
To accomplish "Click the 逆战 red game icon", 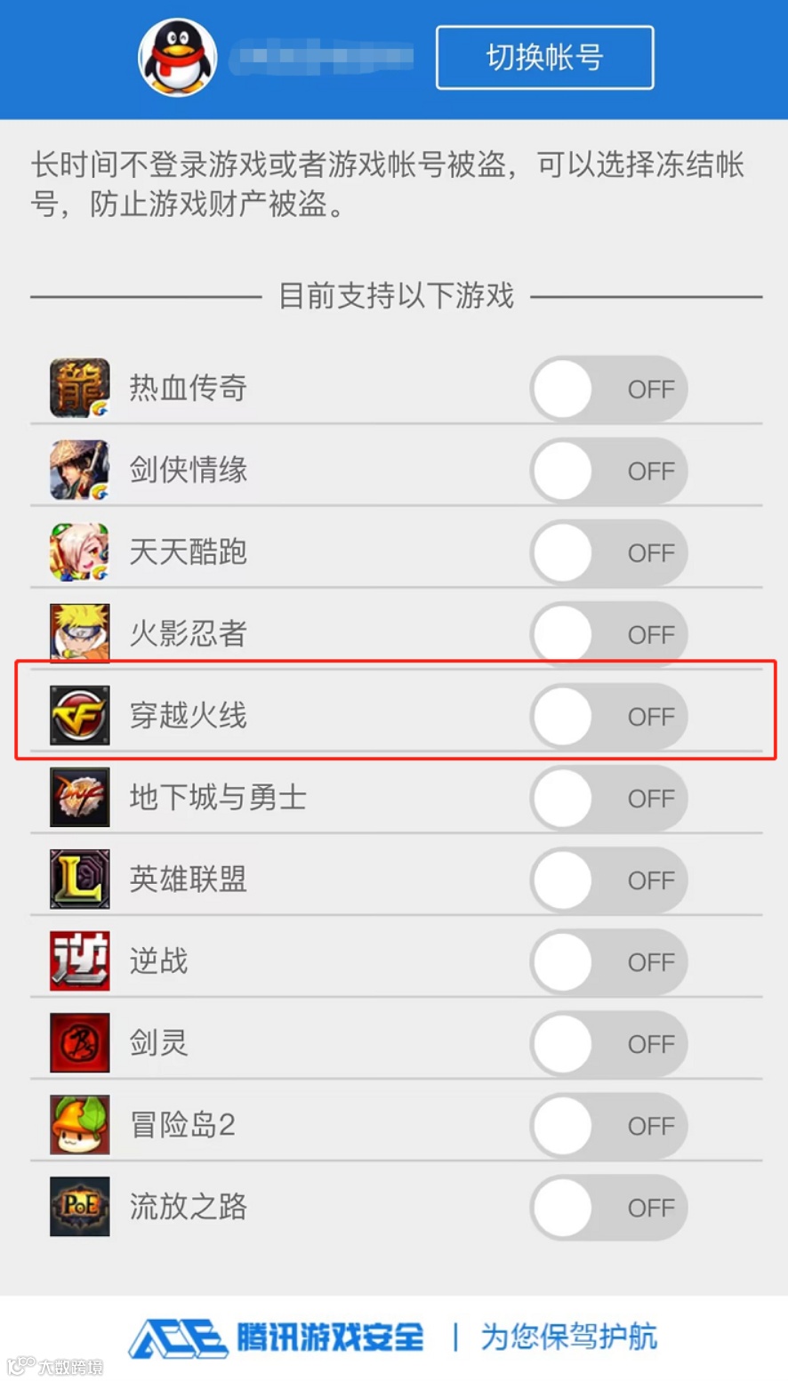I will (80, 960).
